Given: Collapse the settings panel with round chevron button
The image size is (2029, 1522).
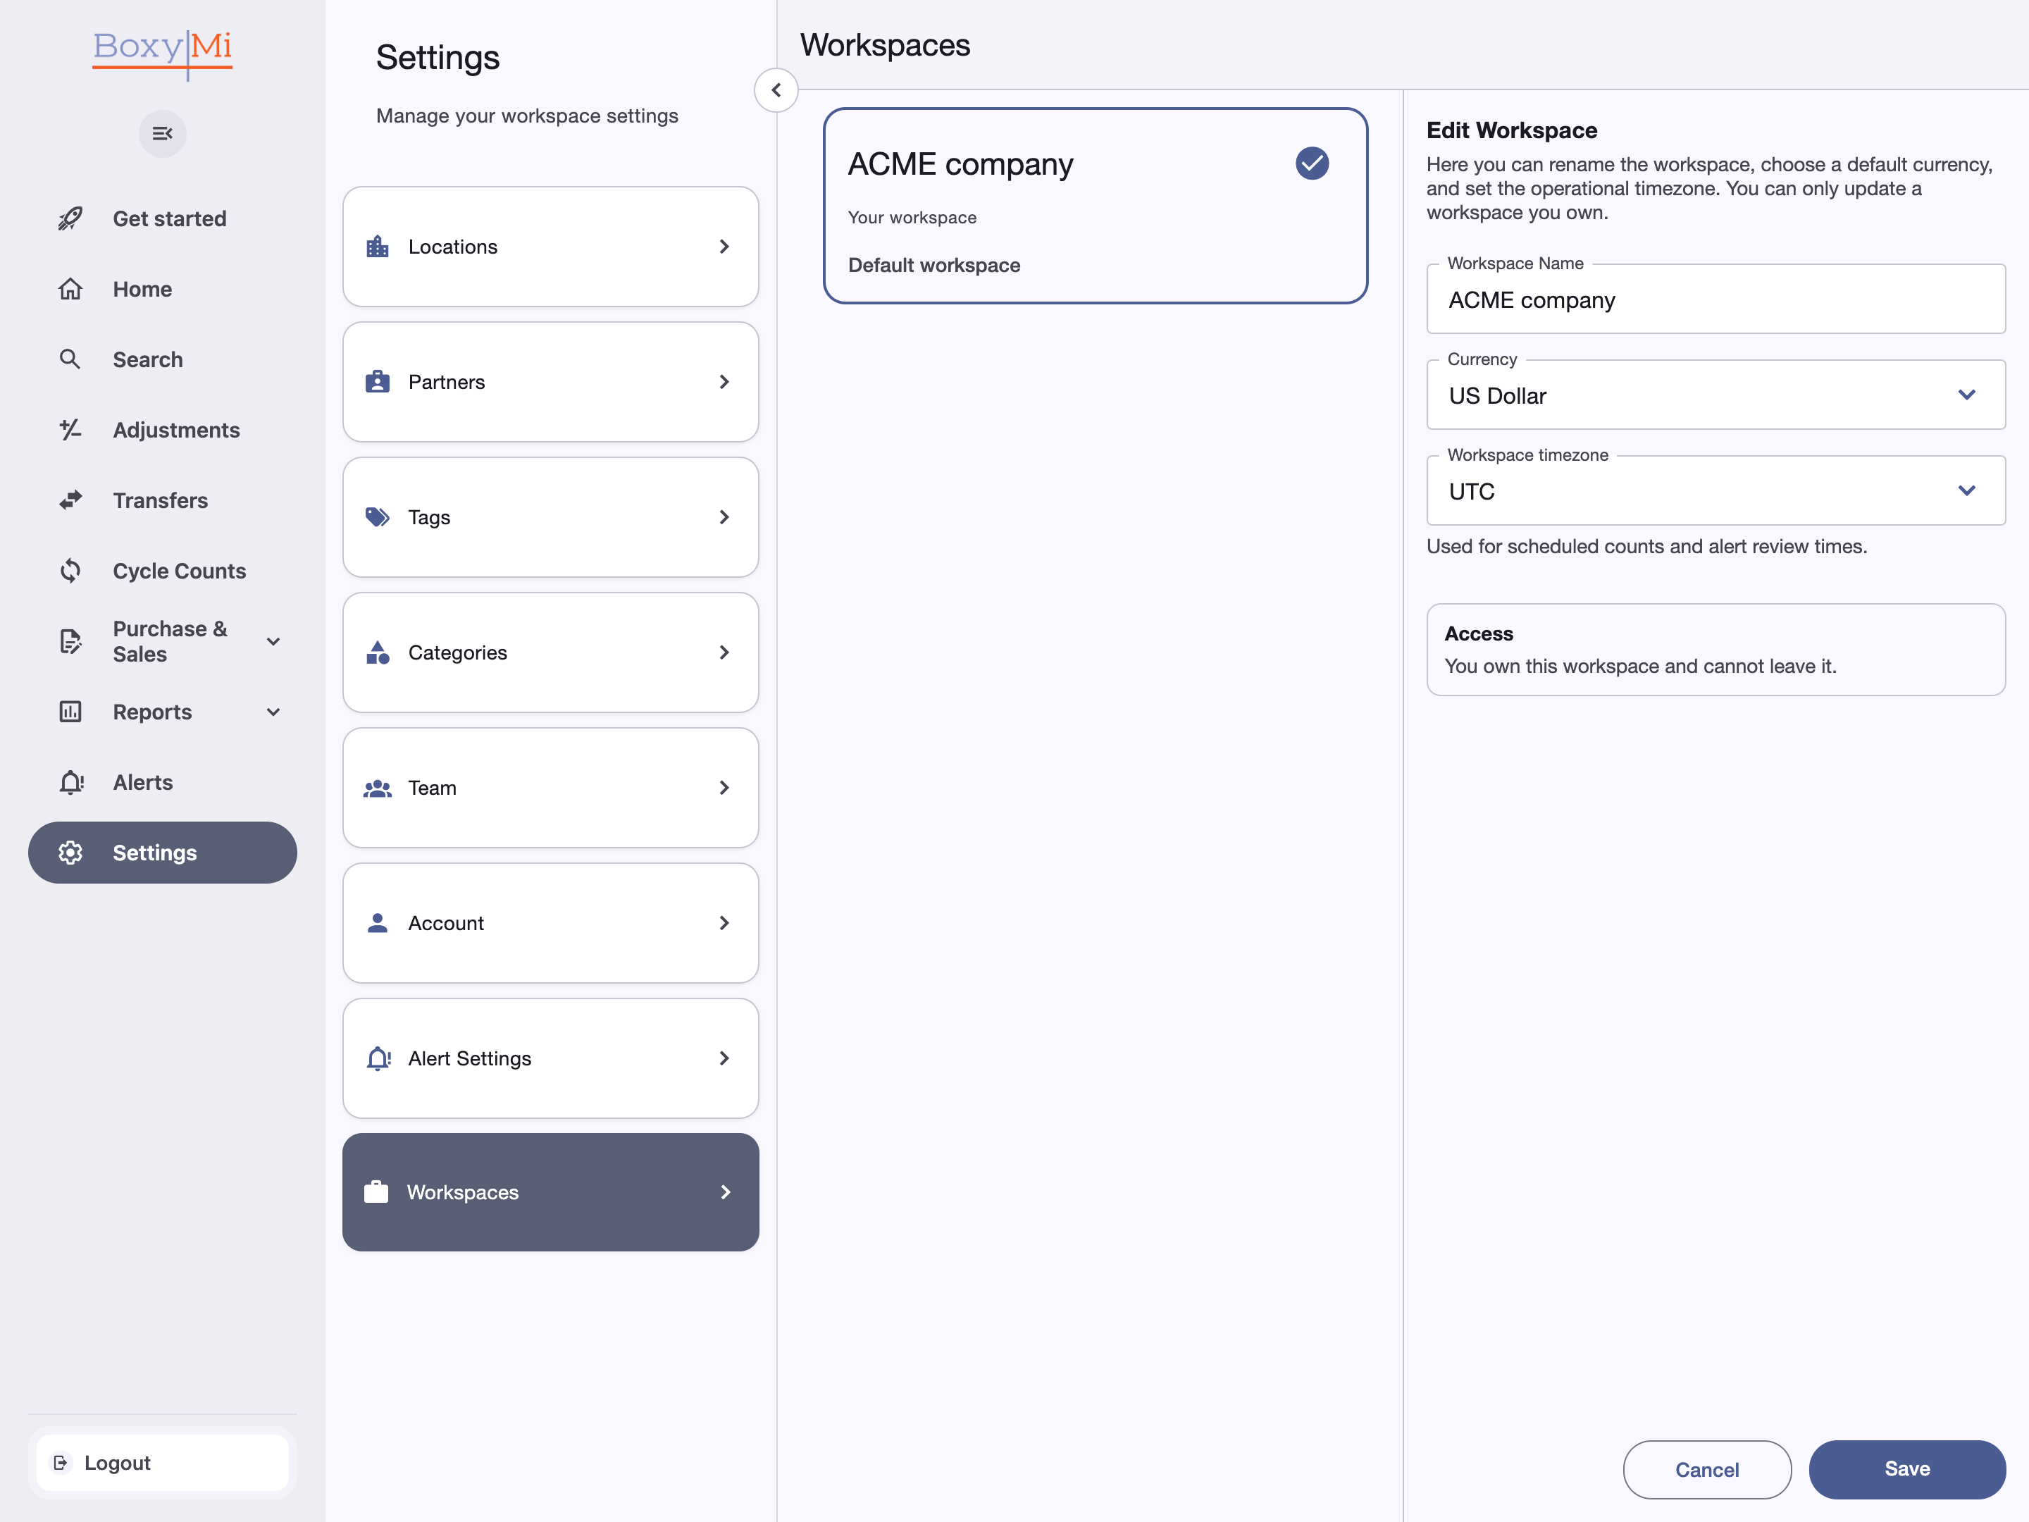Looking at the screenshot, I should pos(776,90).
